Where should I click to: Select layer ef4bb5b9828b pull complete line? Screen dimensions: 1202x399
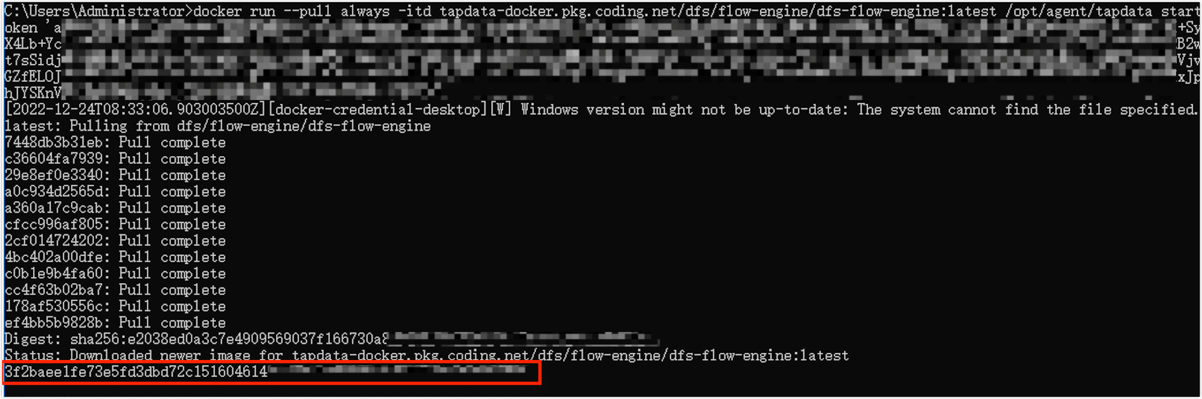coord(115,323)
